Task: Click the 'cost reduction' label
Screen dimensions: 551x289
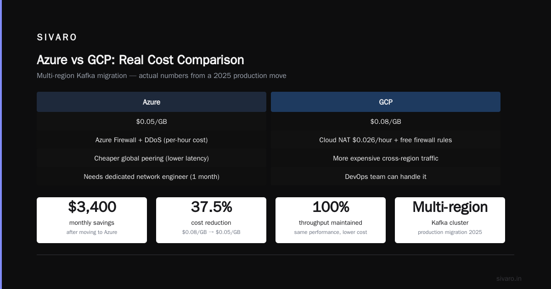Action: tap(211, 223)
